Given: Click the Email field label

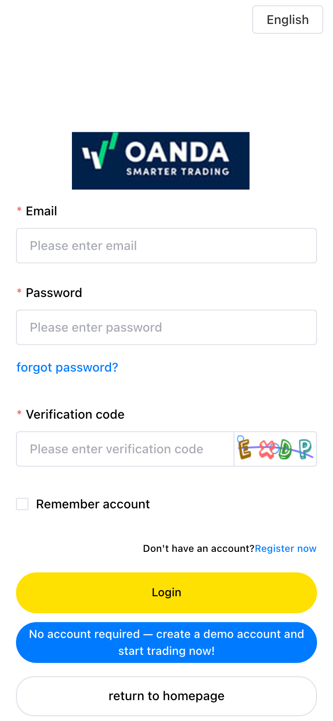Looking at the screenshot, I should point(41,211).
